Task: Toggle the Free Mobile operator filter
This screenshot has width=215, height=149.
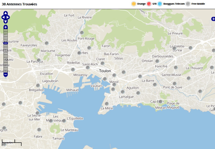Action: click(x=188, y=4)
